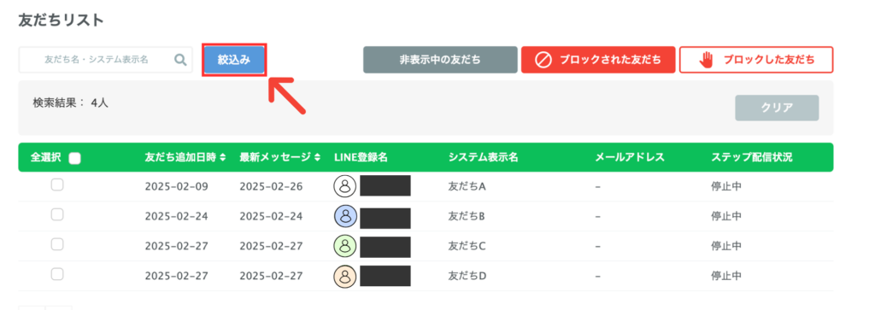Sort by the 最新メッセージ column arrows
The width and height of the screenshot is (875, 310).
pyautogui.click(x=318, y=157)
